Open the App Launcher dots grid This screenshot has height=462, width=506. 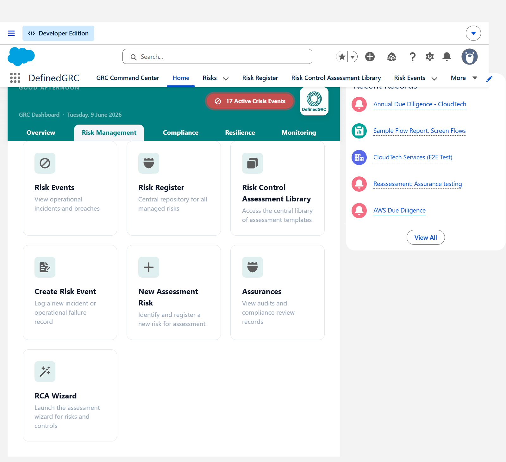(15, 78)
